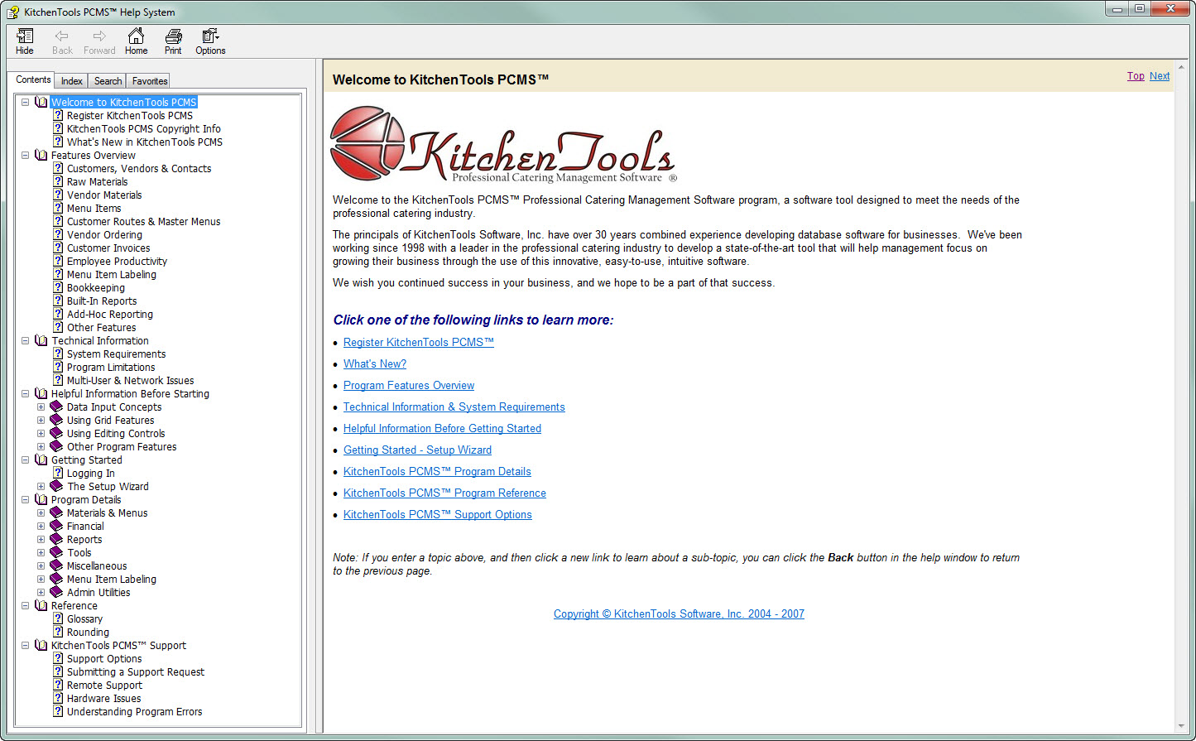
Task: Expand The Setup Wizard node
Action: pyautogui.click(x=41, y=486)
